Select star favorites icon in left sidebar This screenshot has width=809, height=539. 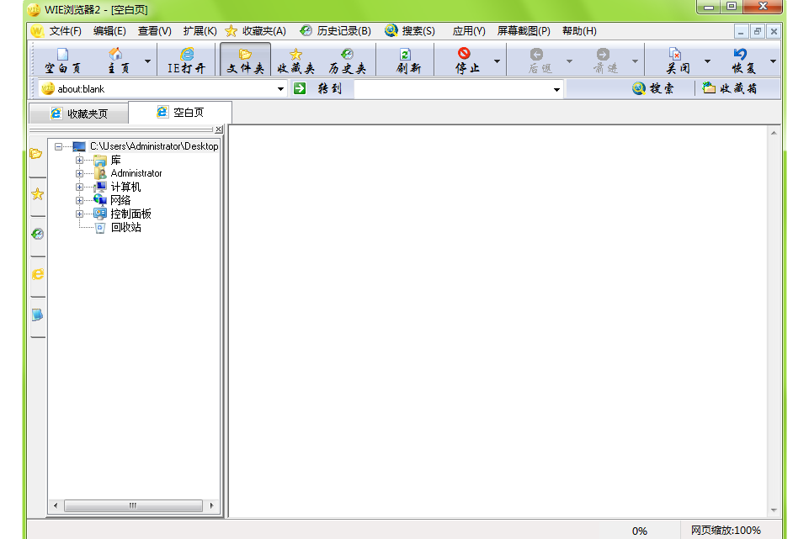pyautogui.click(x=37, y=194)
